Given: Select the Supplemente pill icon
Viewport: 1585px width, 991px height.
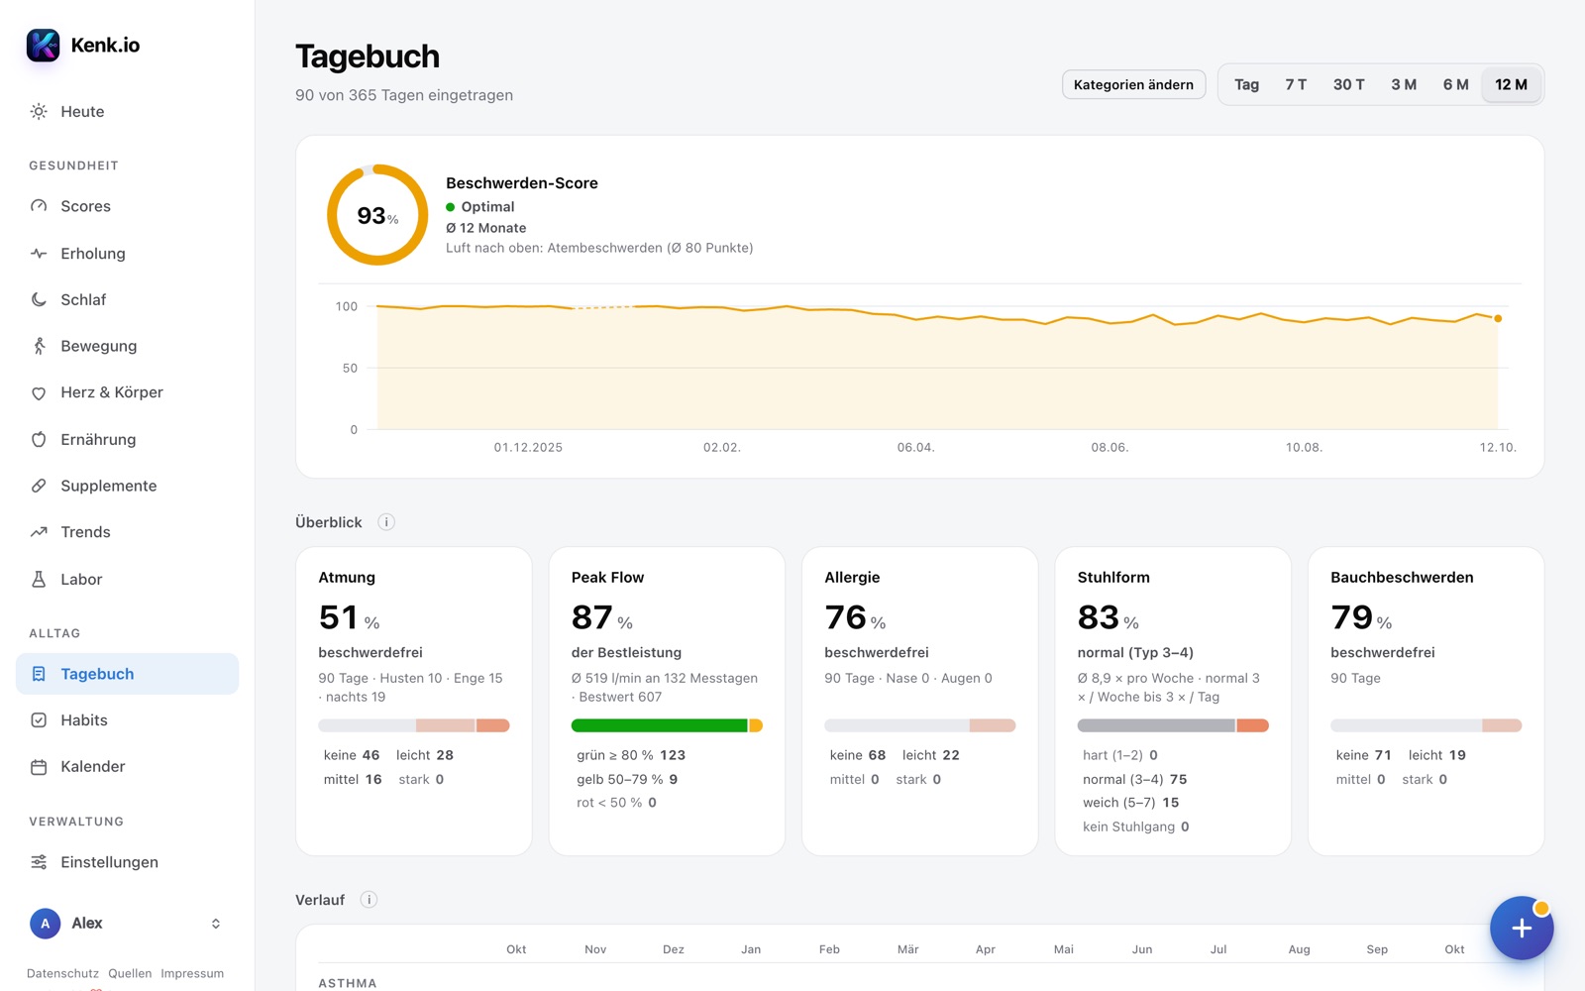Looking at the screenshot, I should [39, 486].
